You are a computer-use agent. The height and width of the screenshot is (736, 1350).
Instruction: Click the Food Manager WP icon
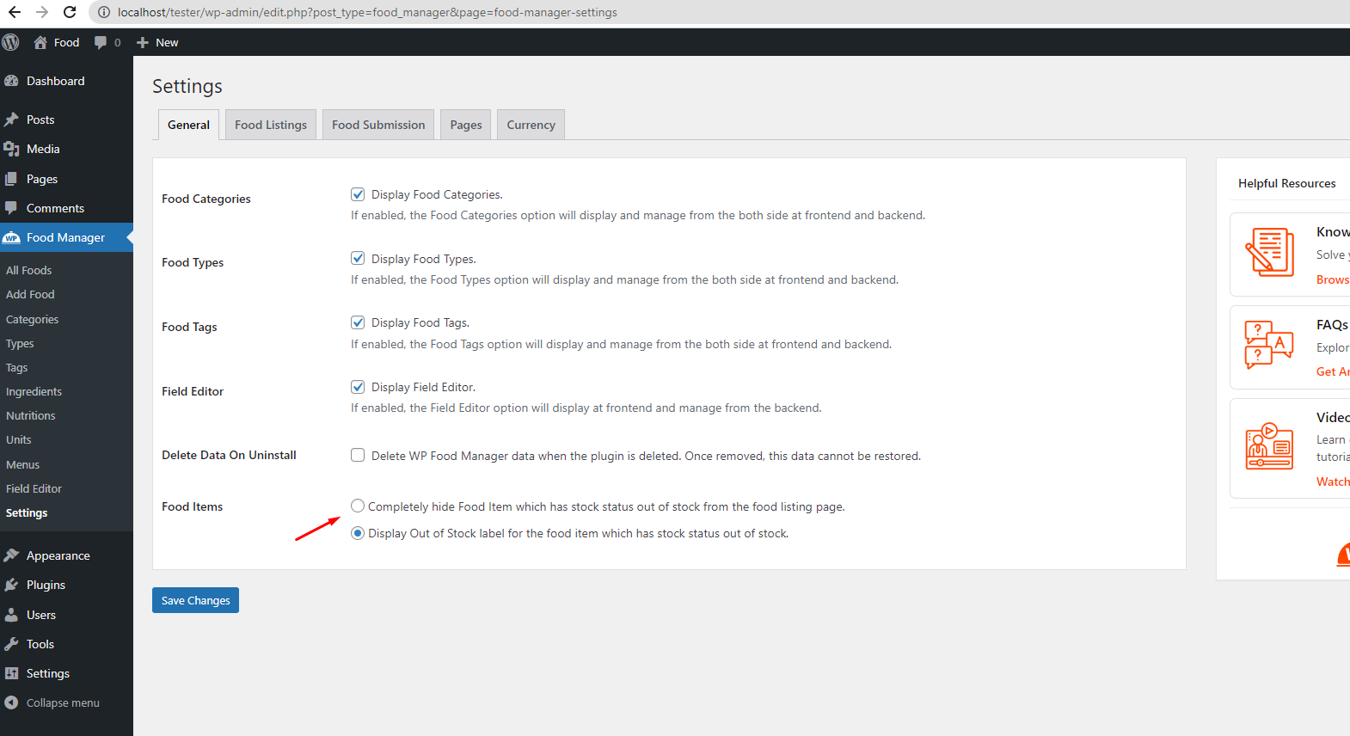point(11,238)
